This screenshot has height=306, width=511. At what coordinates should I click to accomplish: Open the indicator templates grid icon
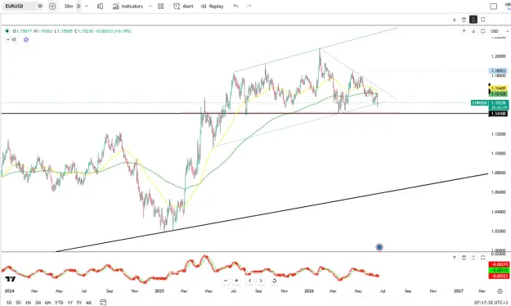click(x=161, y=7)
